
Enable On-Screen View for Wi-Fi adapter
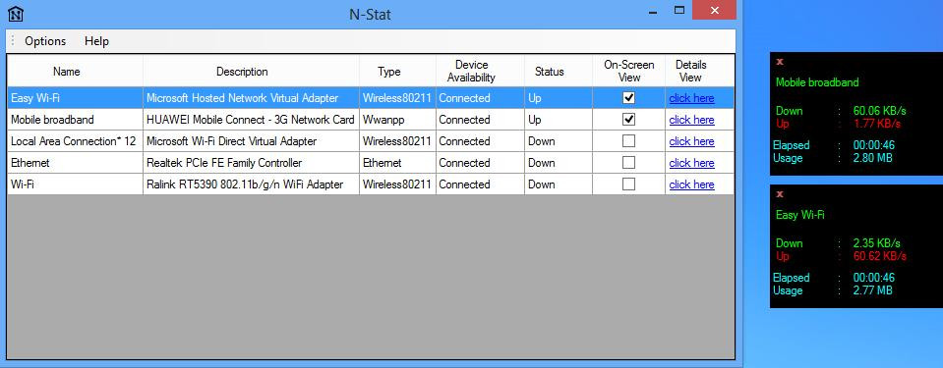628,184
